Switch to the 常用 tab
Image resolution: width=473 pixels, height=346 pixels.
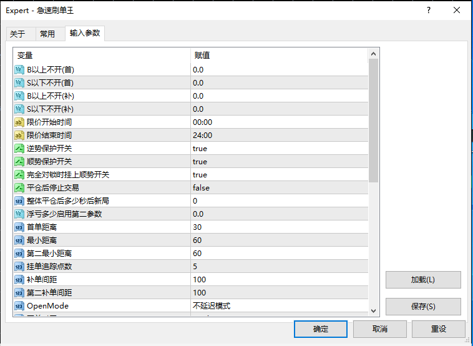(x=47, y=34)
